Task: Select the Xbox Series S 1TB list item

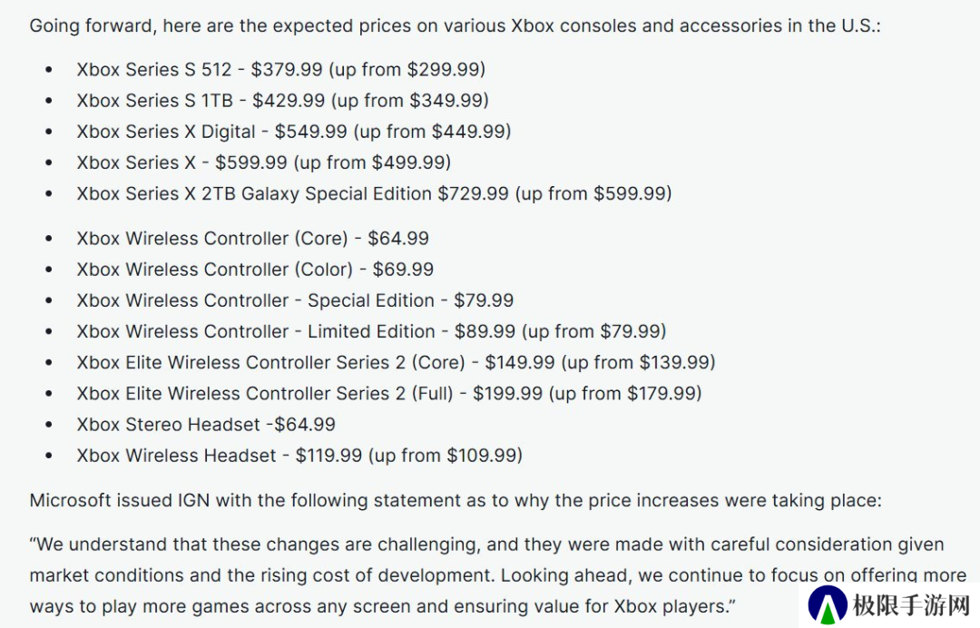Action: [282, 100]
